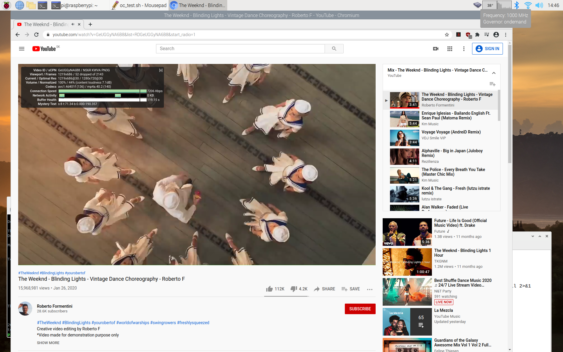Switch to the Mousepad oc_test.sh taskbar window
563x352 pixels.
[x=139, y=5]
